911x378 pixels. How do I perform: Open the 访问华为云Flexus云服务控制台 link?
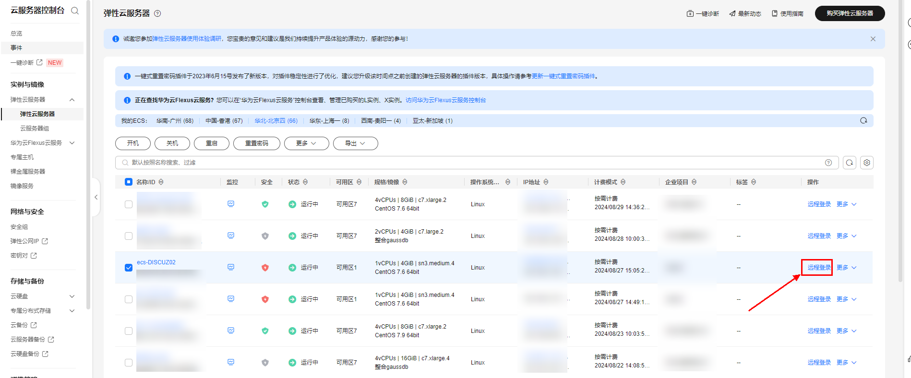point(445,100)
